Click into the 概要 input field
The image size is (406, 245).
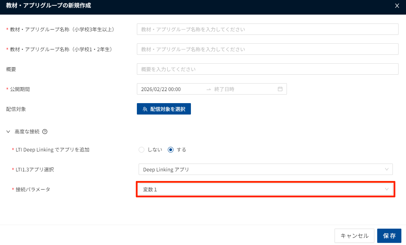click(x=267, y=69)
